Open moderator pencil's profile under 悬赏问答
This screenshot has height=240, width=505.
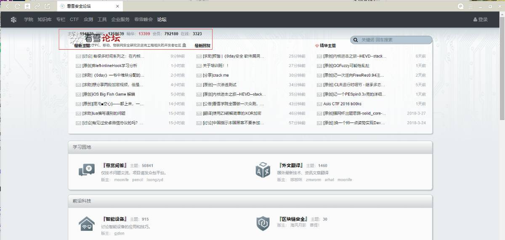pos(138,180)
